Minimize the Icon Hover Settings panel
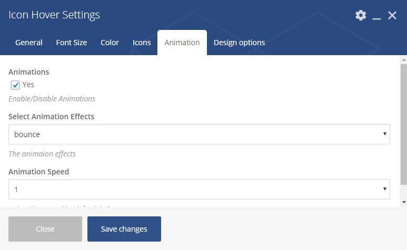Screen dimensions: 407x250 click(x=376, y=16)
